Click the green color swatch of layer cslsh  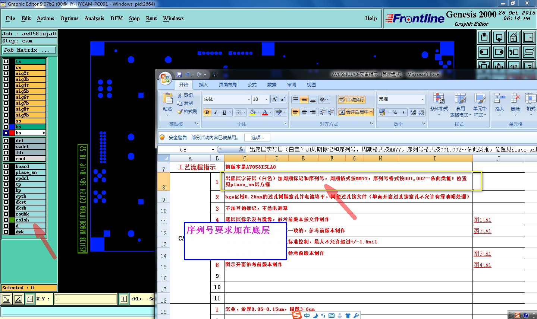tap(12, 220)
